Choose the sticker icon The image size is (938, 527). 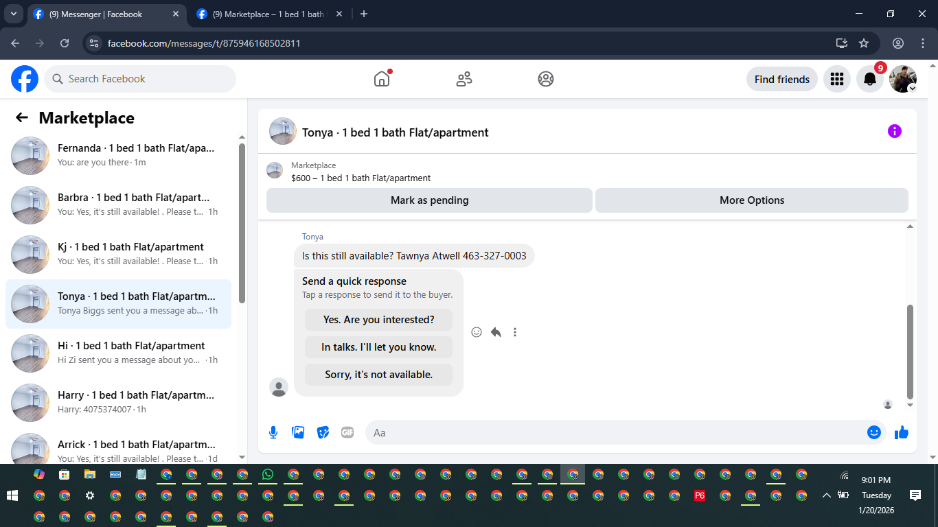(323, 432)
